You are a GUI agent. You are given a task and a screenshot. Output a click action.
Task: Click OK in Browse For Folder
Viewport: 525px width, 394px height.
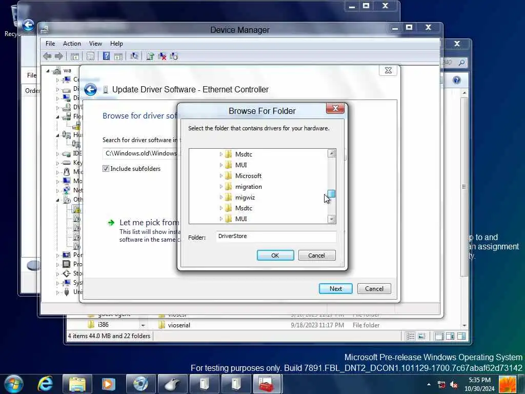(x=275, y=255)
